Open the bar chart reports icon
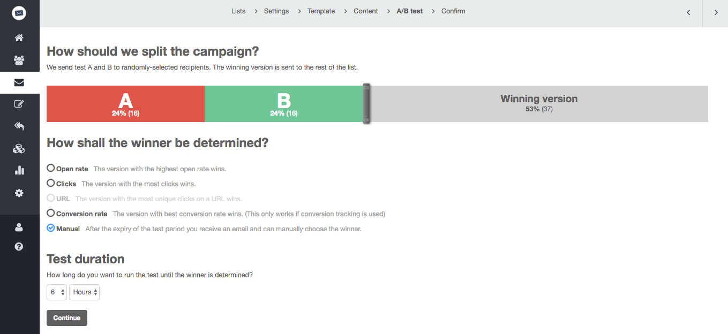The image size is (728, 334). (19, 171)
